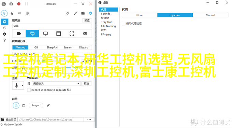Start recording with the red record button
Screen dimensions: 232x128
[19, 4]
